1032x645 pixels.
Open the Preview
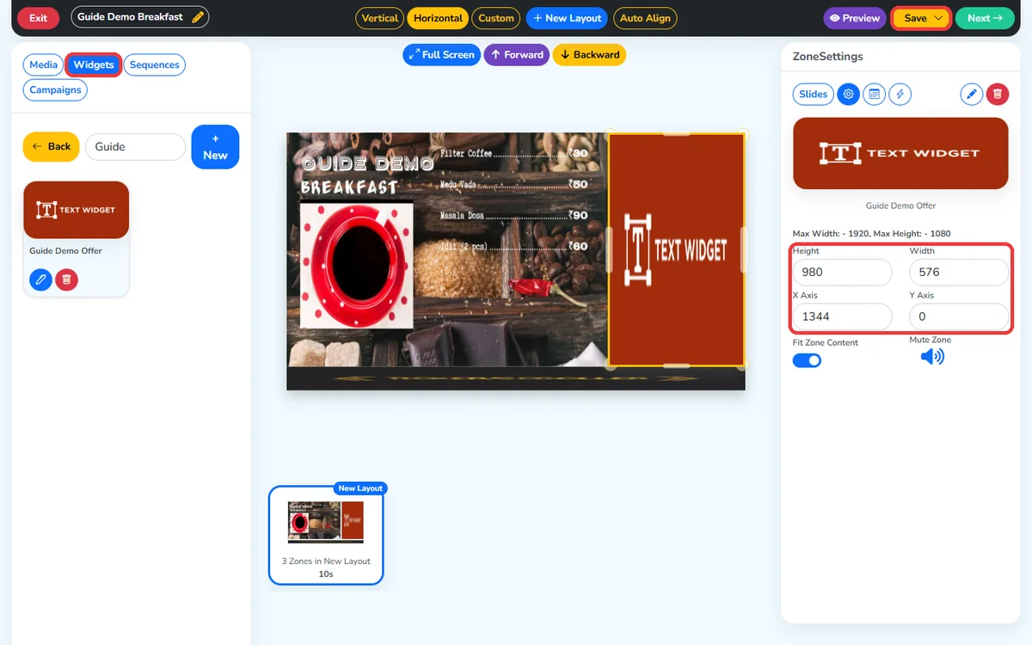pyautogui.click(x=855, y=18)
